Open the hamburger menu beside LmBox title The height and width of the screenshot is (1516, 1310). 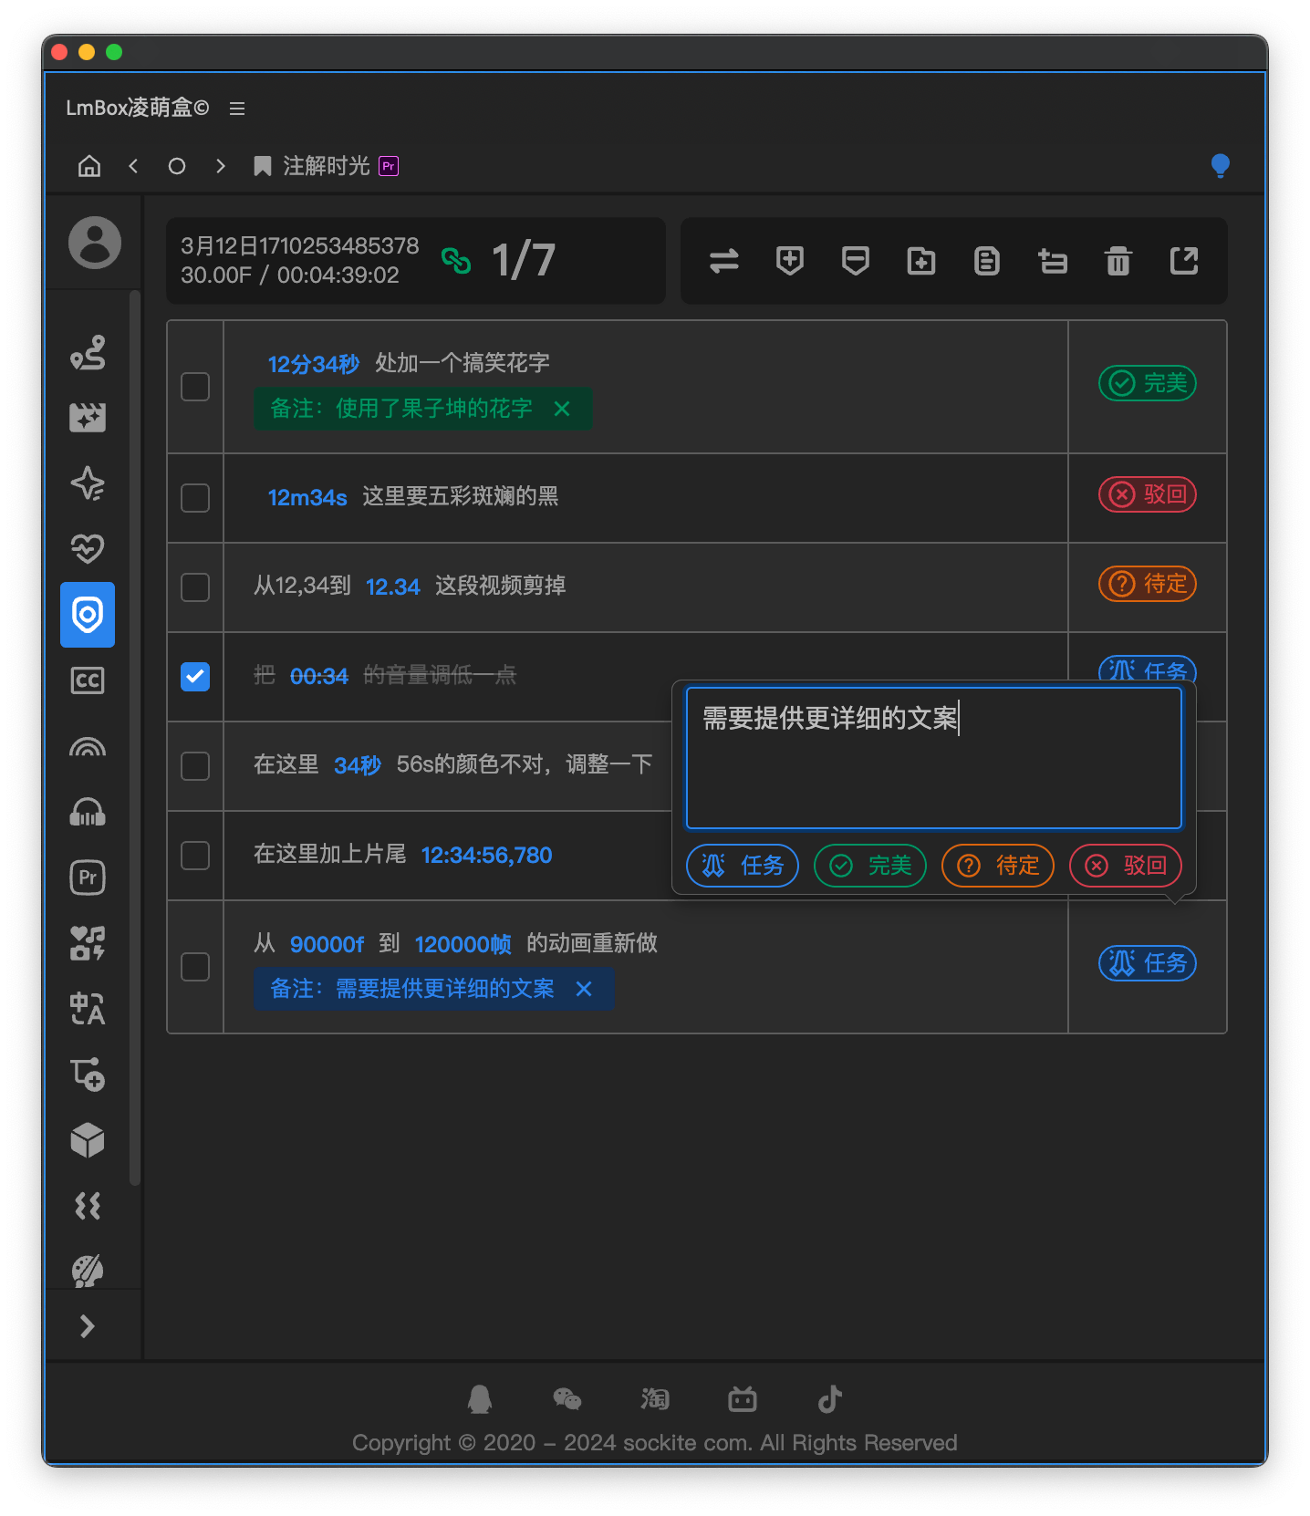(237, 109)
